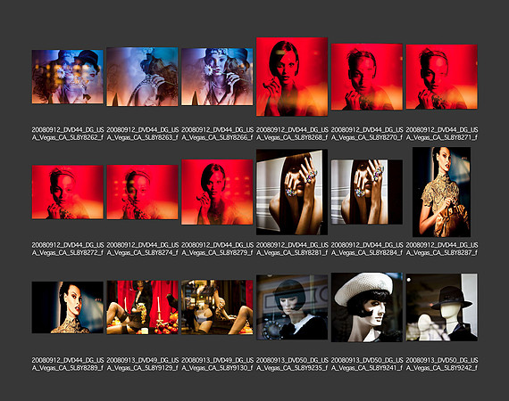The width and height of the screenshot is (509, 401).
Task: Click filename text ending SL8Y9129_f
Action: 143,364
